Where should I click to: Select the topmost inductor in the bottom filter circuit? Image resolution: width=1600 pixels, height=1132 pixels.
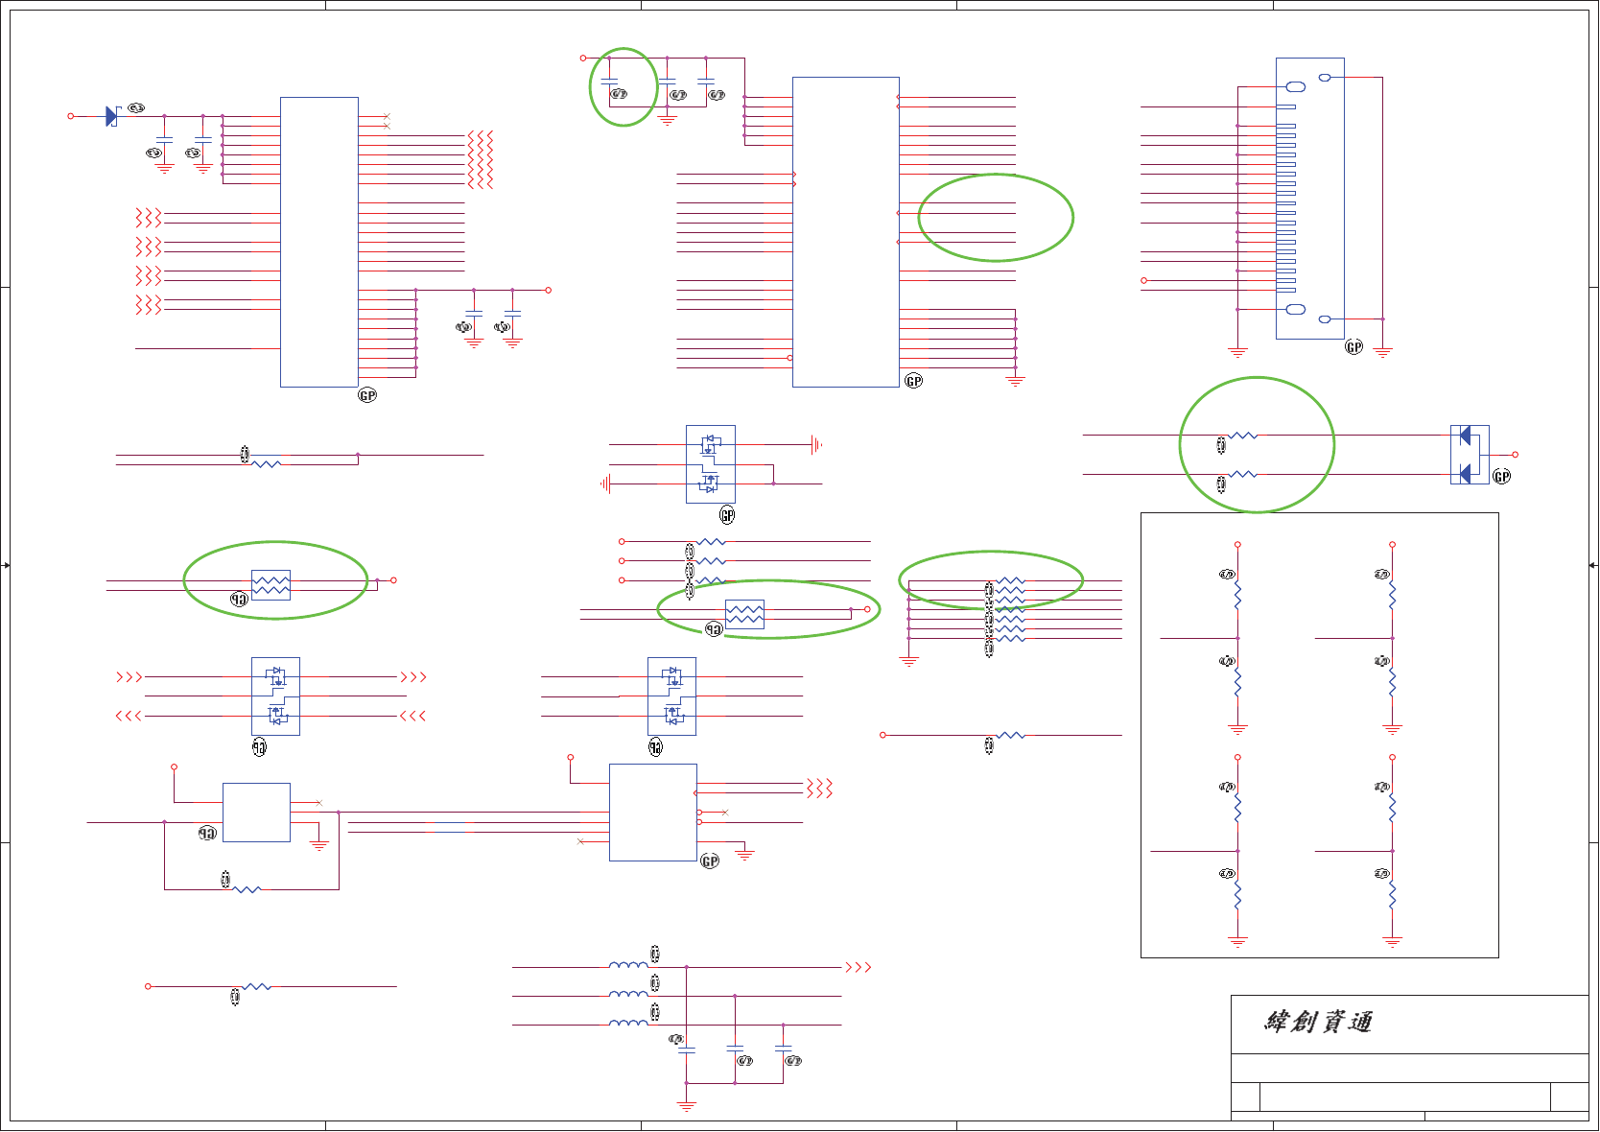pyautogui.click(x=628, y=966)
